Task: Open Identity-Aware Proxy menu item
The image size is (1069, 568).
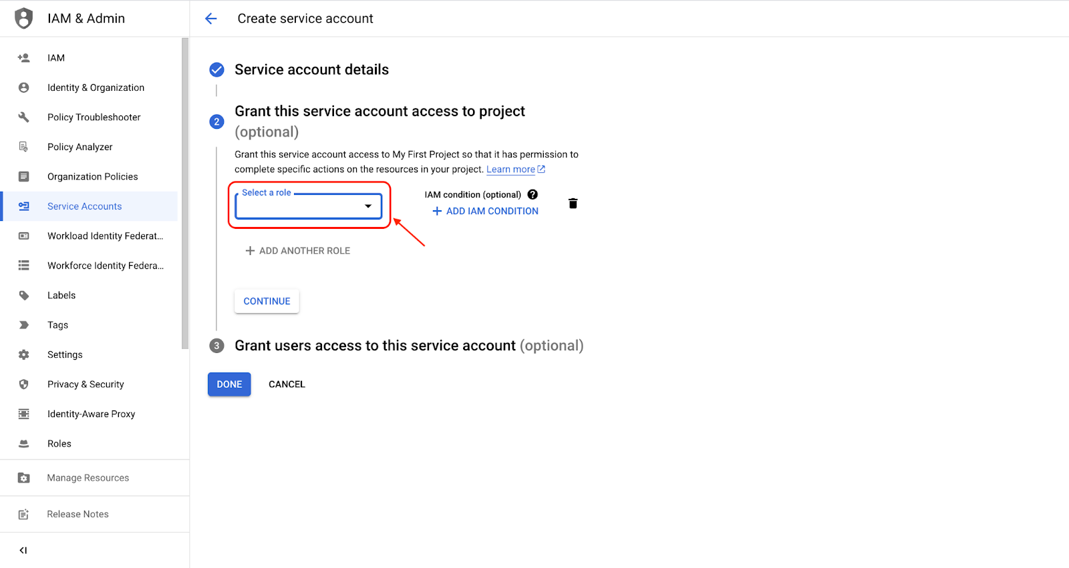Action: pos(91,414)
